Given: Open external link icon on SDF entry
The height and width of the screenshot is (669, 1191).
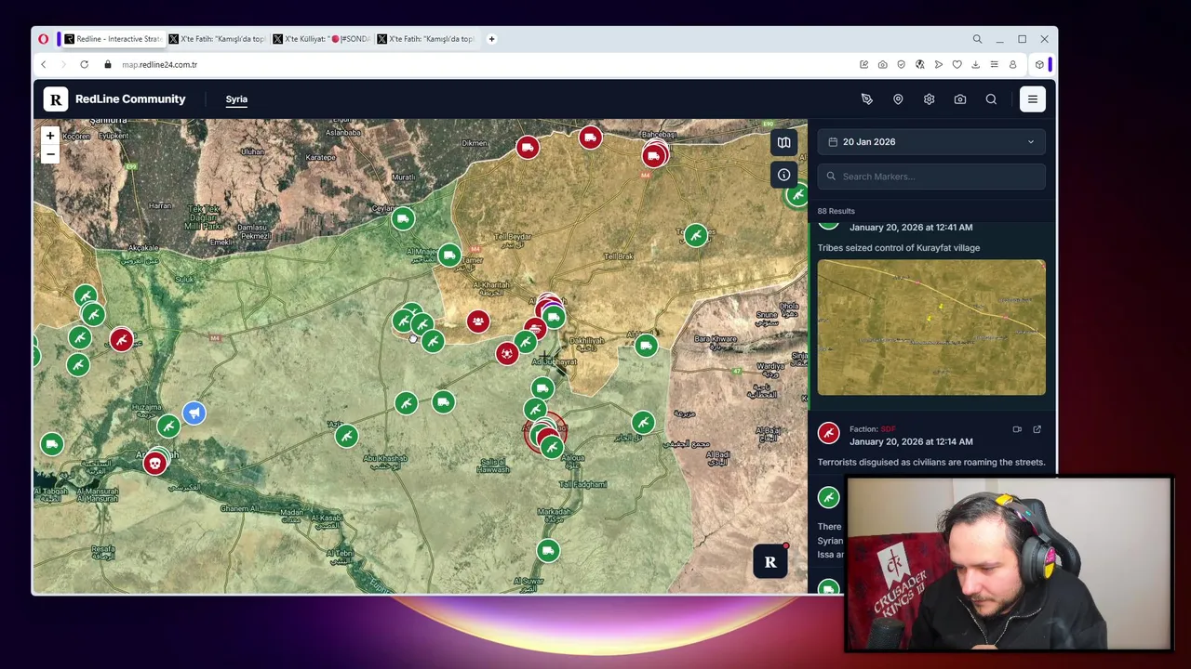Looking at the screenshot, I should 1037,429.
